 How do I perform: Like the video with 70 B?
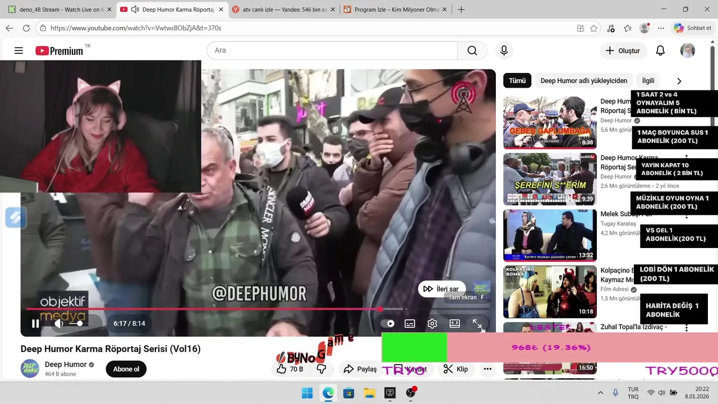tap(290, 369)
